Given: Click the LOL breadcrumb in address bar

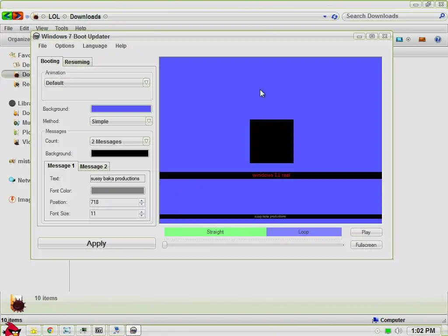Looking at the screenshot, I should click(54, 17).
